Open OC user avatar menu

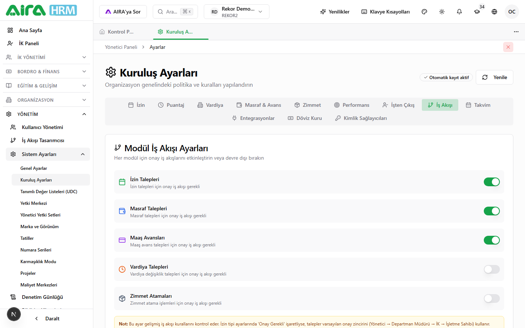pos(512,12)
